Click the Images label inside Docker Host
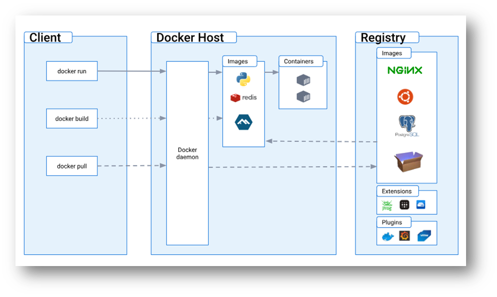Viewport: 497px width, 297px height. [238, 61]
